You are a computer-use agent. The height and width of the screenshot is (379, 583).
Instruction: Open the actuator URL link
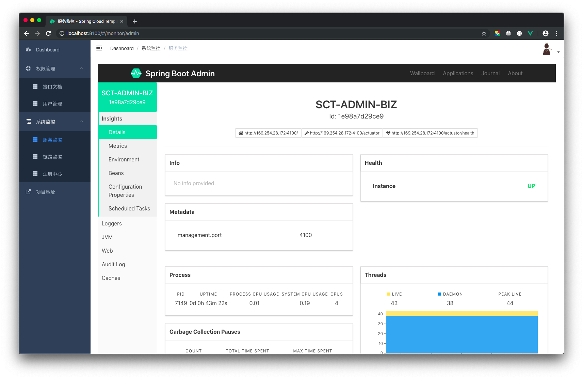point(342,133)
